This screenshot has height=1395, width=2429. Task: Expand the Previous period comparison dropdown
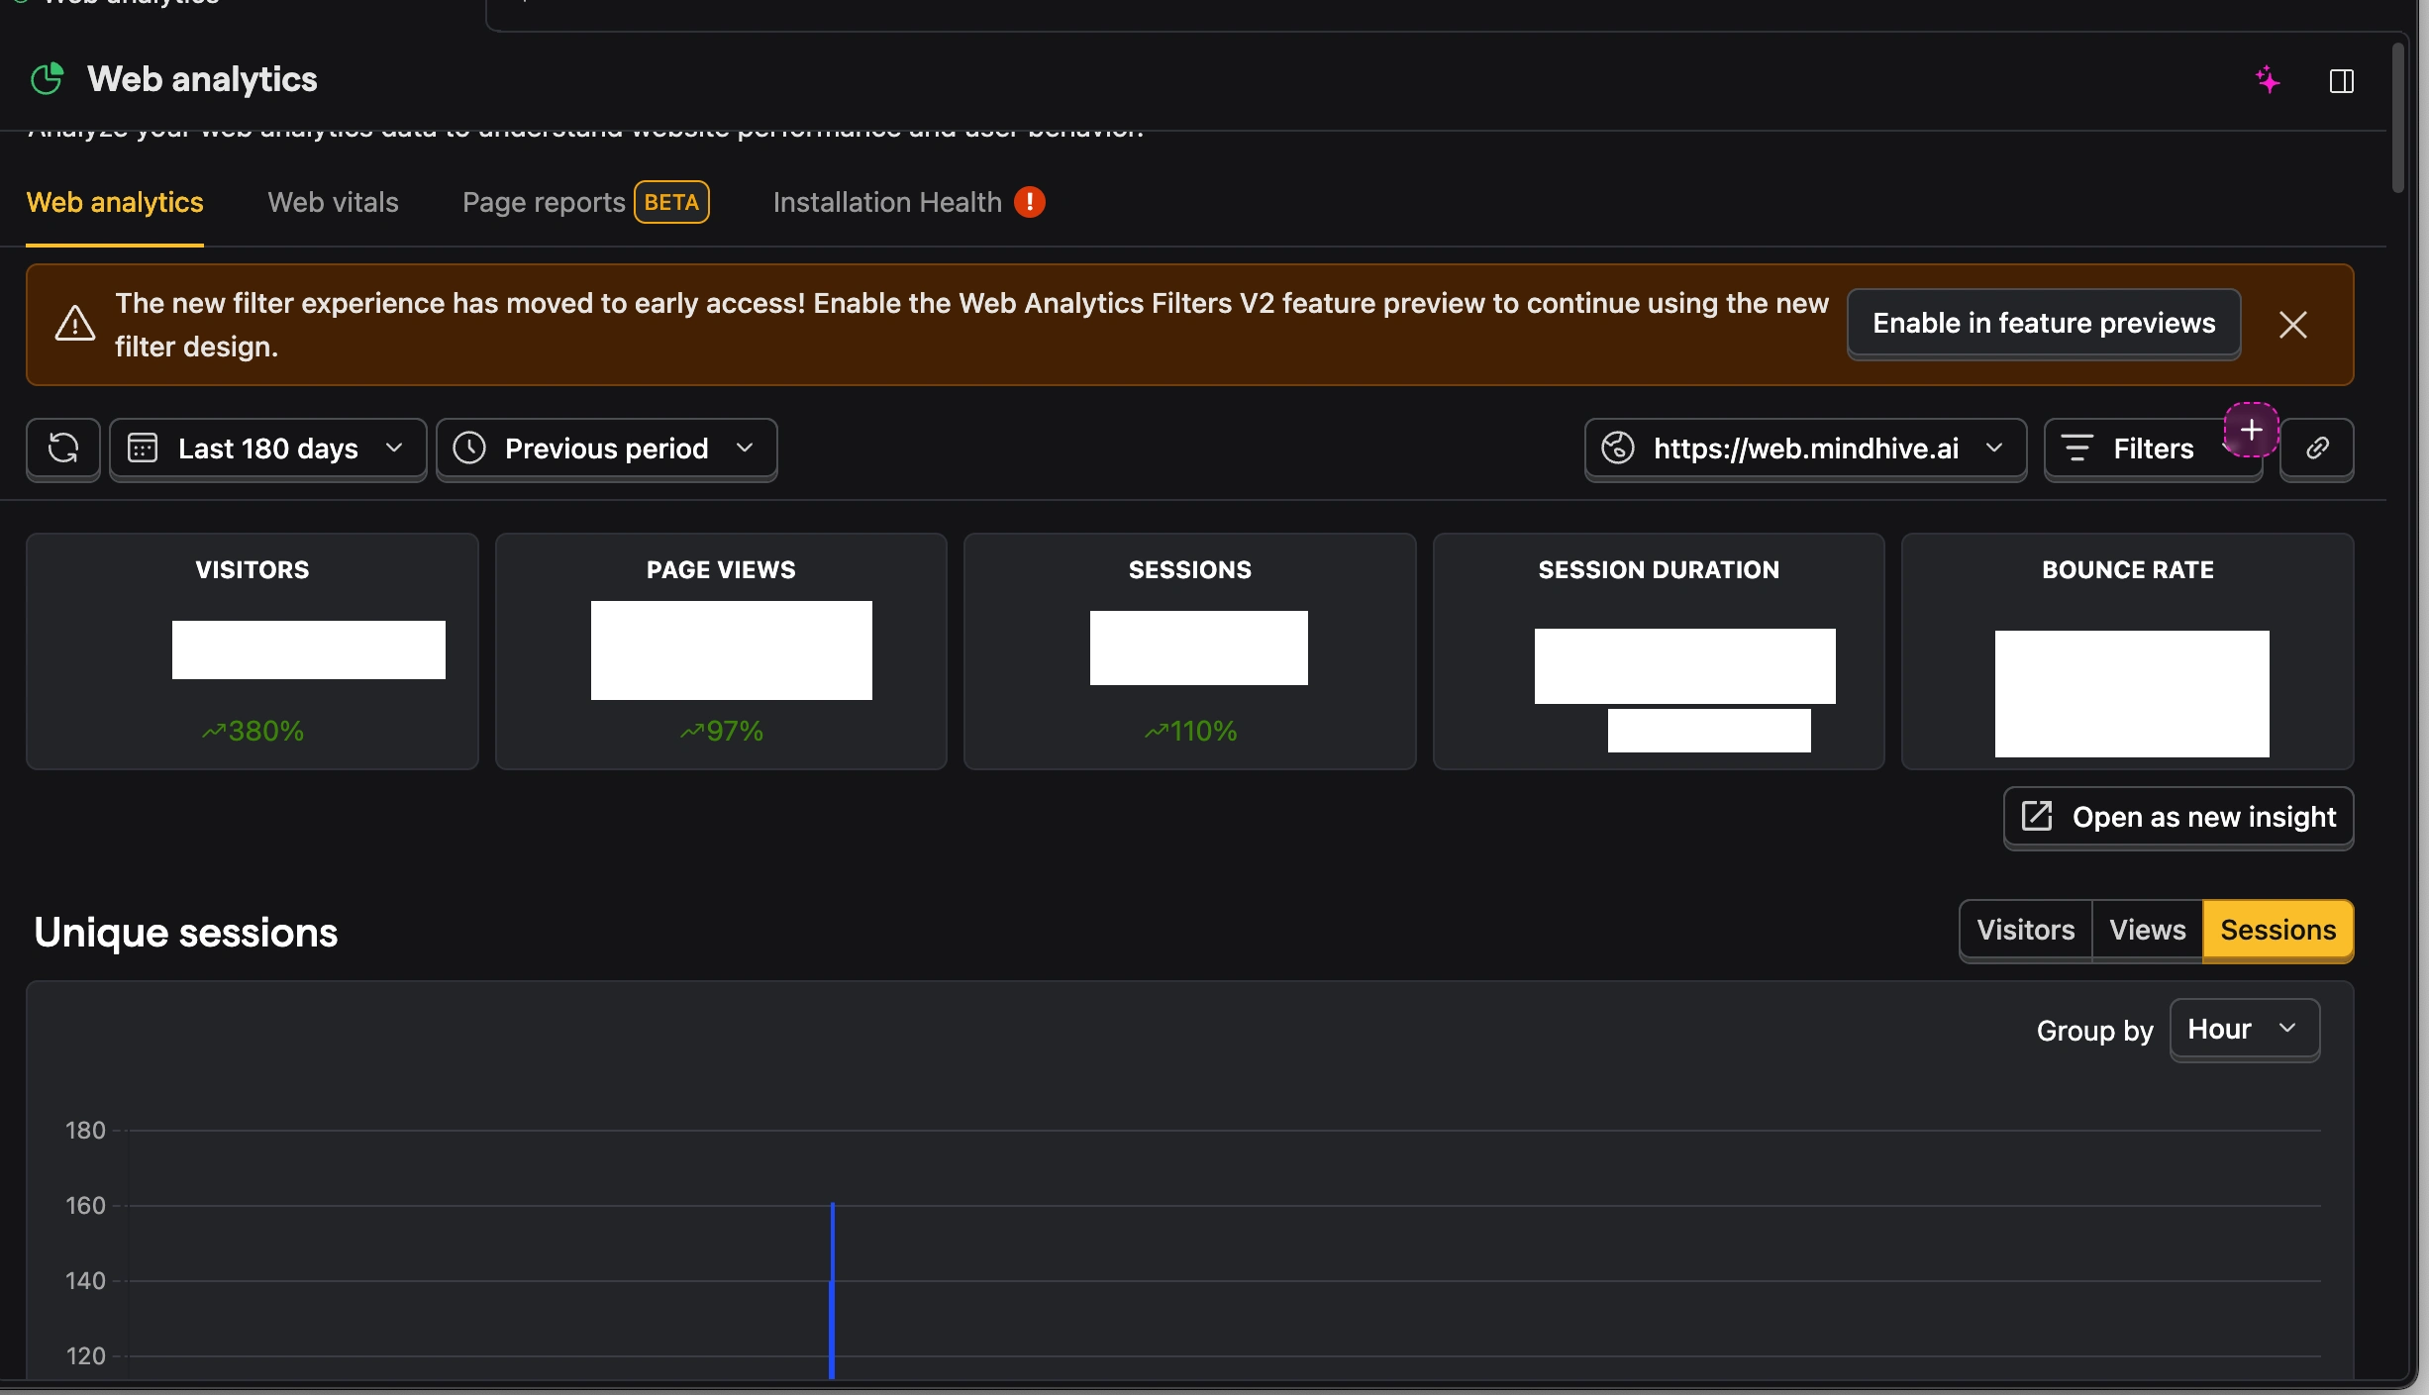(606, 448)
